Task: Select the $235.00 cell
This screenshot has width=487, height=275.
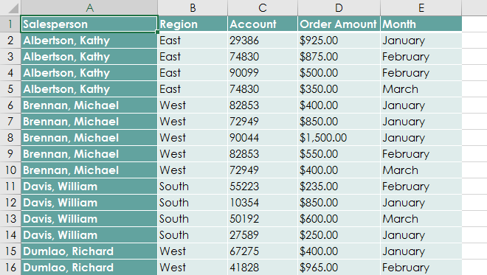Action: pos(339,187)
